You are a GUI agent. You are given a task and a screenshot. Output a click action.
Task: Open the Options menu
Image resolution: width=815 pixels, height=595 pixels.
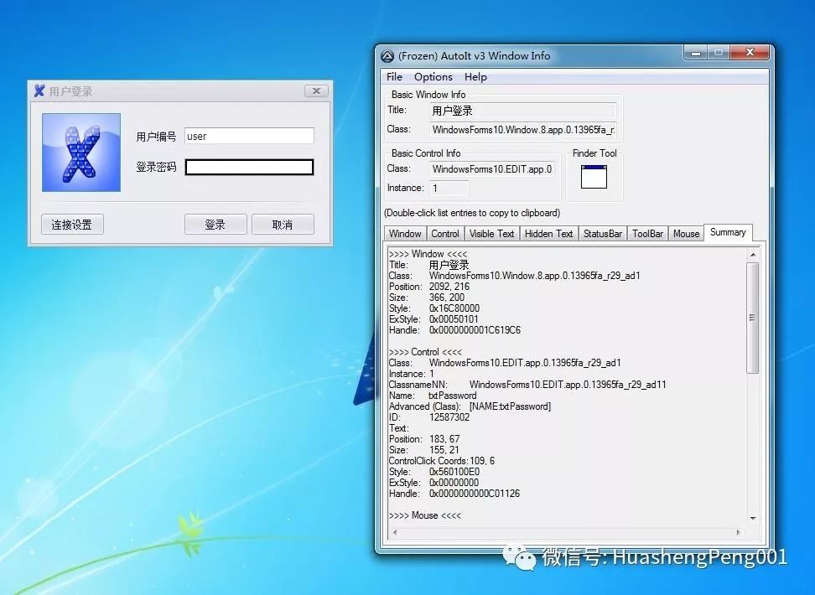pos(433,77)
